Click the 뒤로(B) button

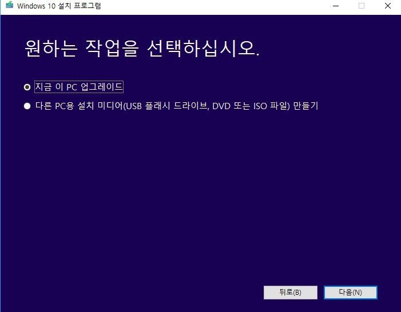pyautogui.click(x=290, y=293)
